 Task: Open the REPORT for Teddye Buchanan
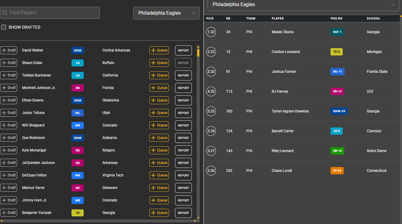pos(183,76)
